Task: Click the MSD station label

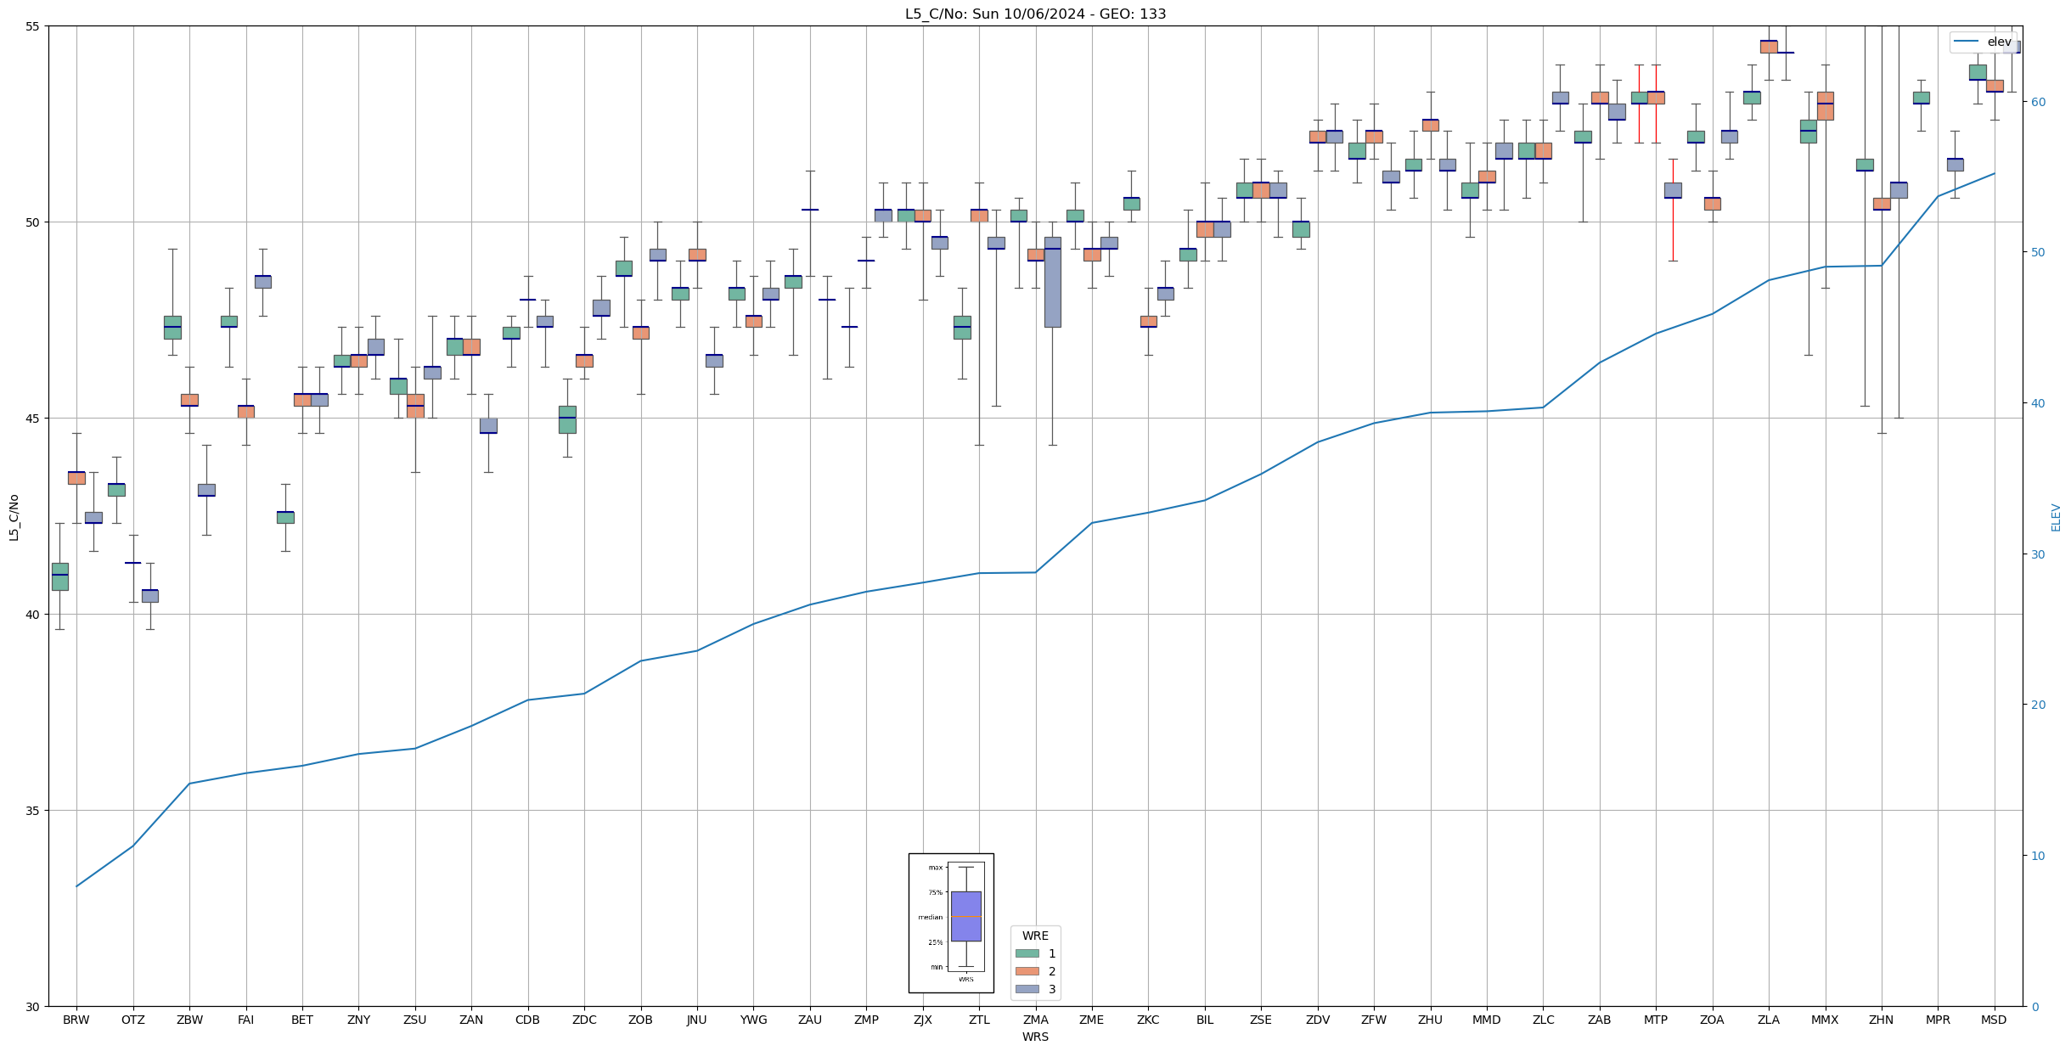Action: [1995, 1020]
